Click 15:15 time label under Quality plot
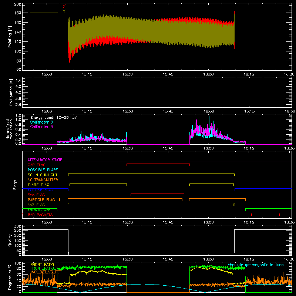 point(87,259)
